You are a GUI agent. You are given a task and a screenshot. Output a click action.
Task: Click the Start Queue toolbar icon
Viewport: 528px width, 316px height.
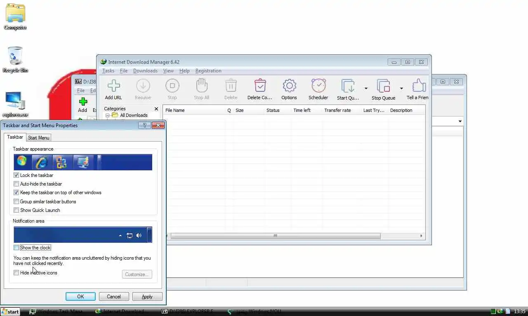click(x=348, y=86)
